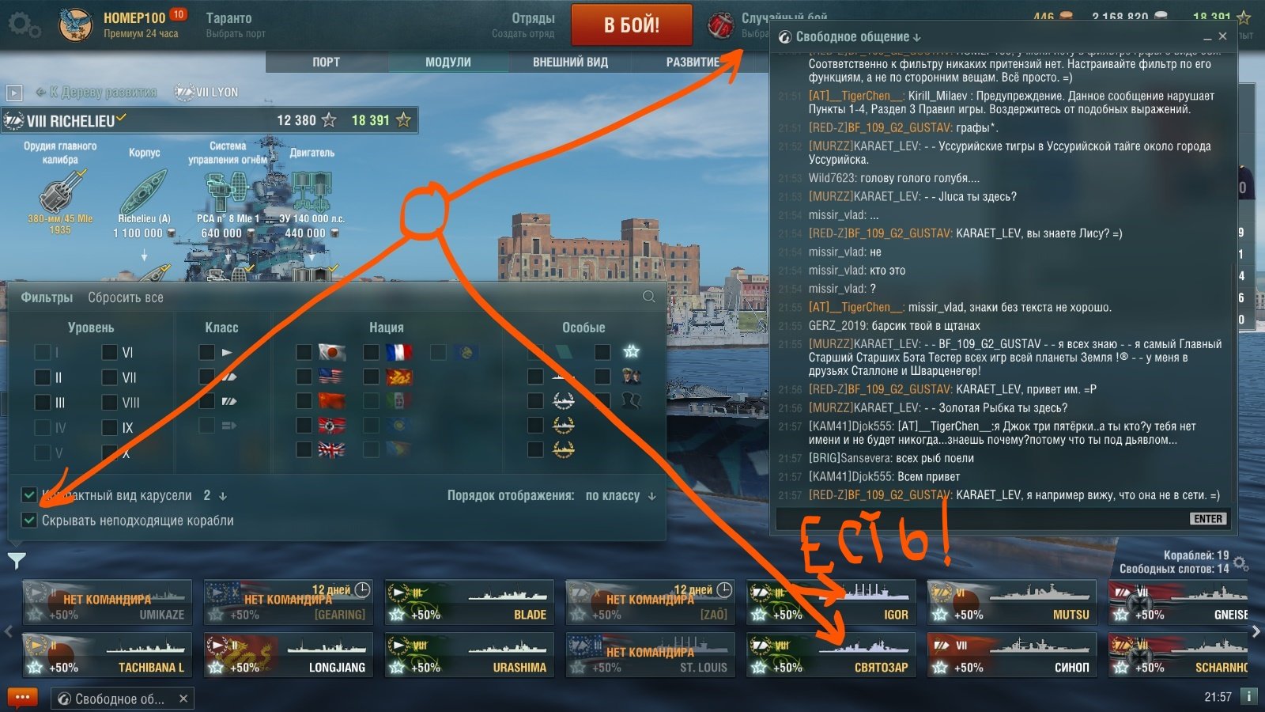Image resolution: width=1265 pixels, height=712 pixels.
Task: Open carousel settings gear near Кораблей: 19
Action: click(1240, 563)
